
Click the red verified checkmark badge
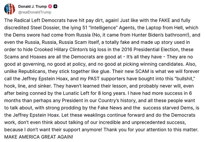[x=50, y=6]
